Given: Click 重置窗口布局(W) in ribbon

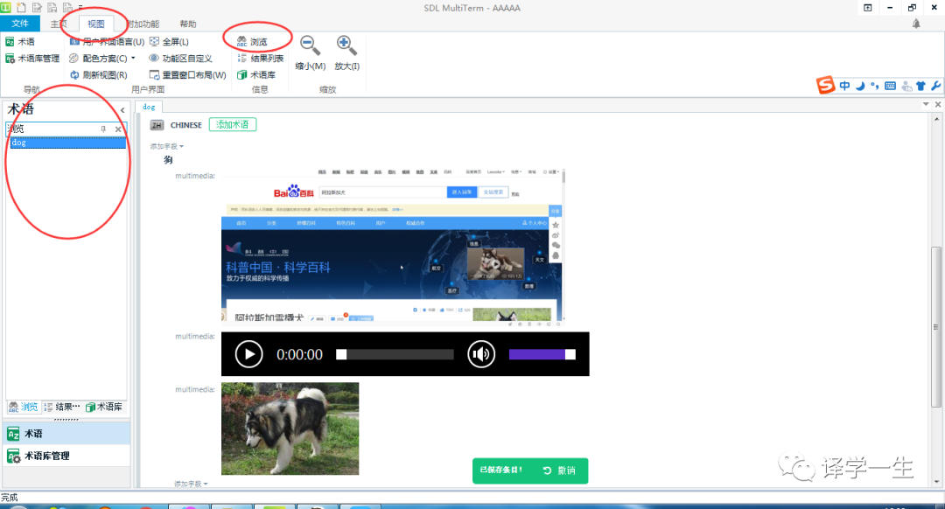Looking at the screenshot, I should [x=188, y=74].
